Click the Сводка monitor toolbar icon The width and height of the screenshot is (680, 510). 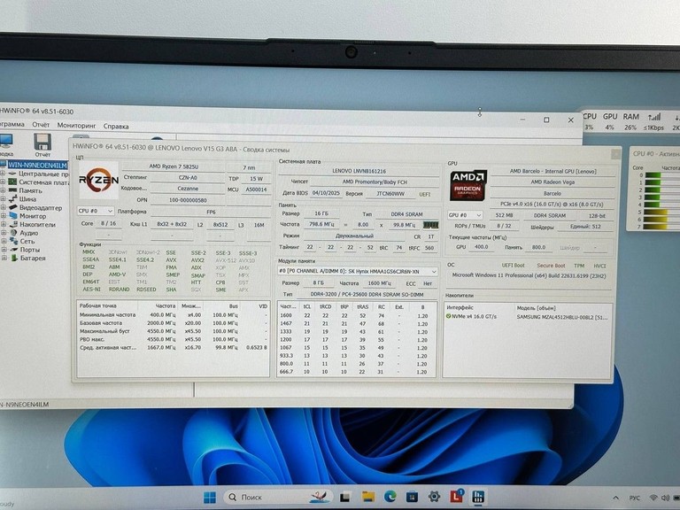click(5, 142)
